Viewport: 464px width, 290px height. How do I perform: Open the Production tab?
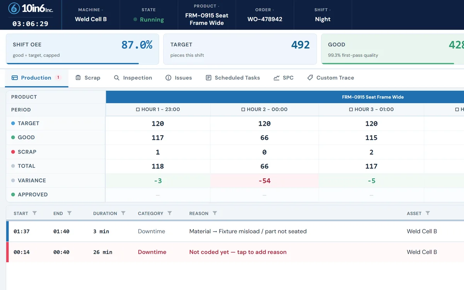click(37, 78)
